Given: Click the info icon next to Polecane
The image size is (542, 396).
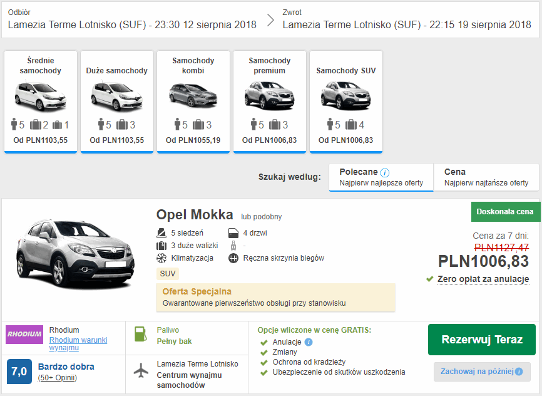Looking at the screenshot, I should tap(385, 172).
